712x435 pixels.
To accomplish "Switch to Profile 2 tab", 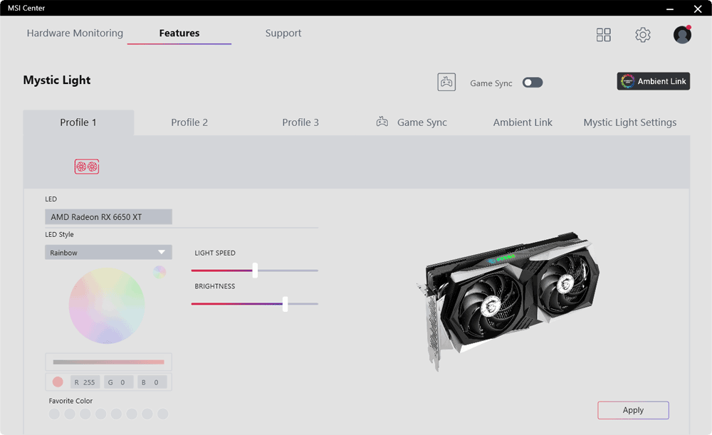I will coord(189,122).
